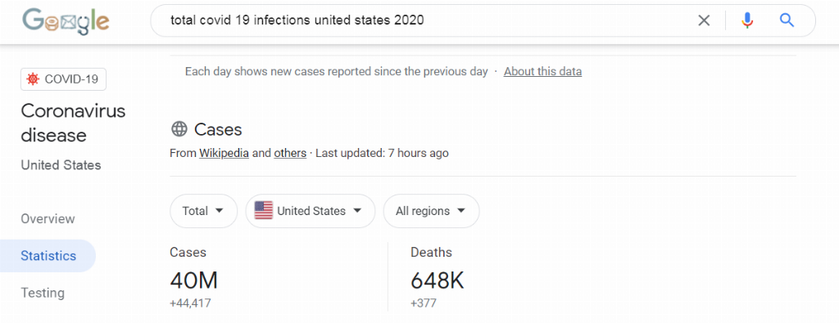839x323 pixels.
Task: Open the others sources link
Action: point(290,153)
